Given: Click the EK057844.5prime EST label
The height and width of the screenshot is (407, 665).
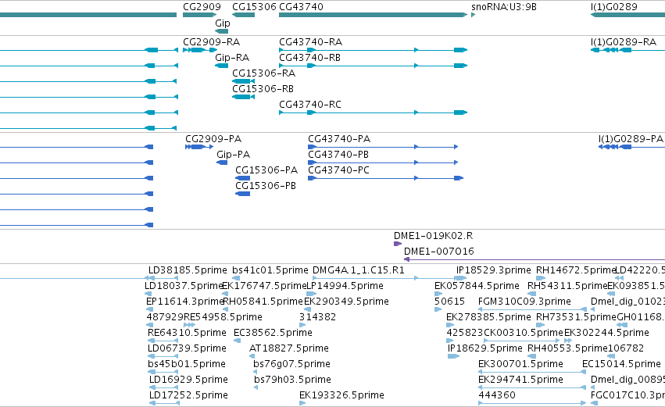Looking at the screenshot, I should (x=477, y=286).
